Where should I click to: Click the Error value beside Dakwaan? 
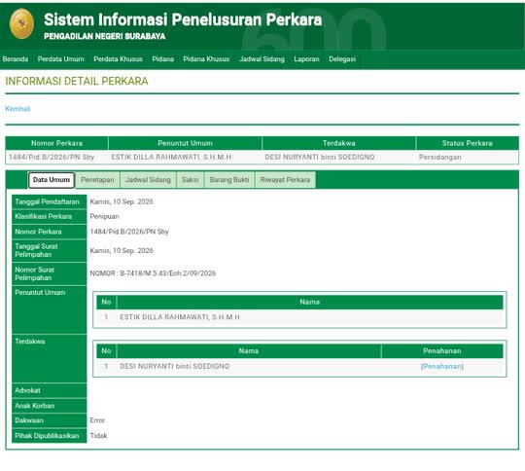[97, 420]
